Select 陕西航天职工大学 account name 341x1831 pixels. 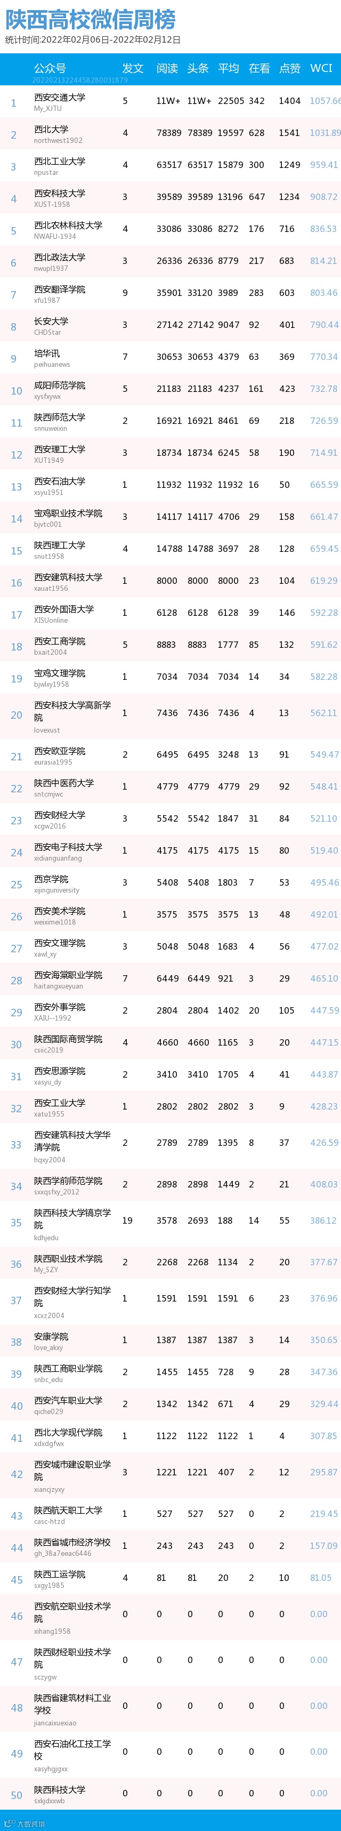point(68,1509)
